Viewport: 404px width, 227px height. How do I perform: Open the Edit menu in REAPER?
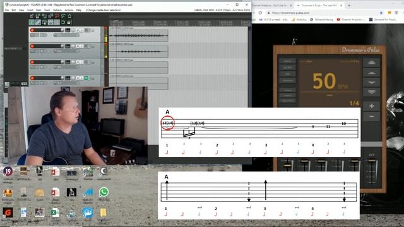pos(14,10)
